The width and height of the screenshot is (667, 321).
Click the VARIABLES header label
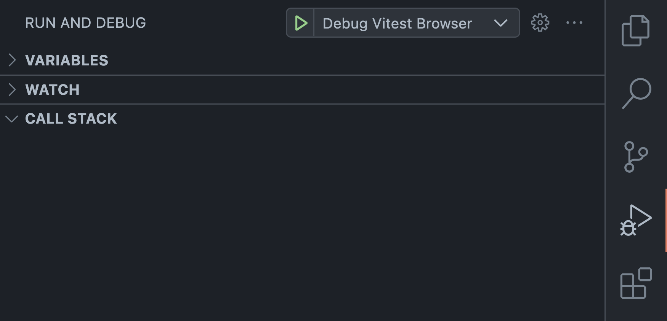click(67, 60)
